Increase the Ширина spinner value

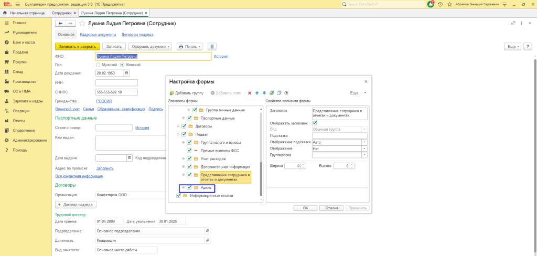(x=304, y=164)
